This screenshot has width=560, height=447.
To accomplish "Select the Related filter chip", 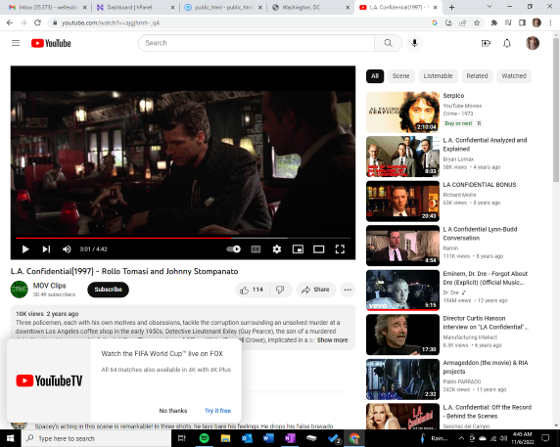I will click(477, 76).
